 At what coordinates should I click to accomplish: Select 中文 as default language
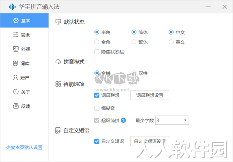tap(171, 32)
